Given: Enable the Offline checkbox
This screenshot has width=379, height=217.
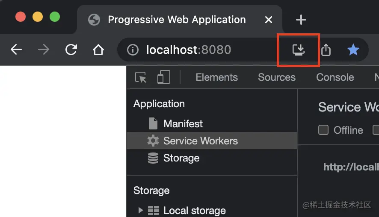Looking at the screenshot, I should tap(323, 130).
